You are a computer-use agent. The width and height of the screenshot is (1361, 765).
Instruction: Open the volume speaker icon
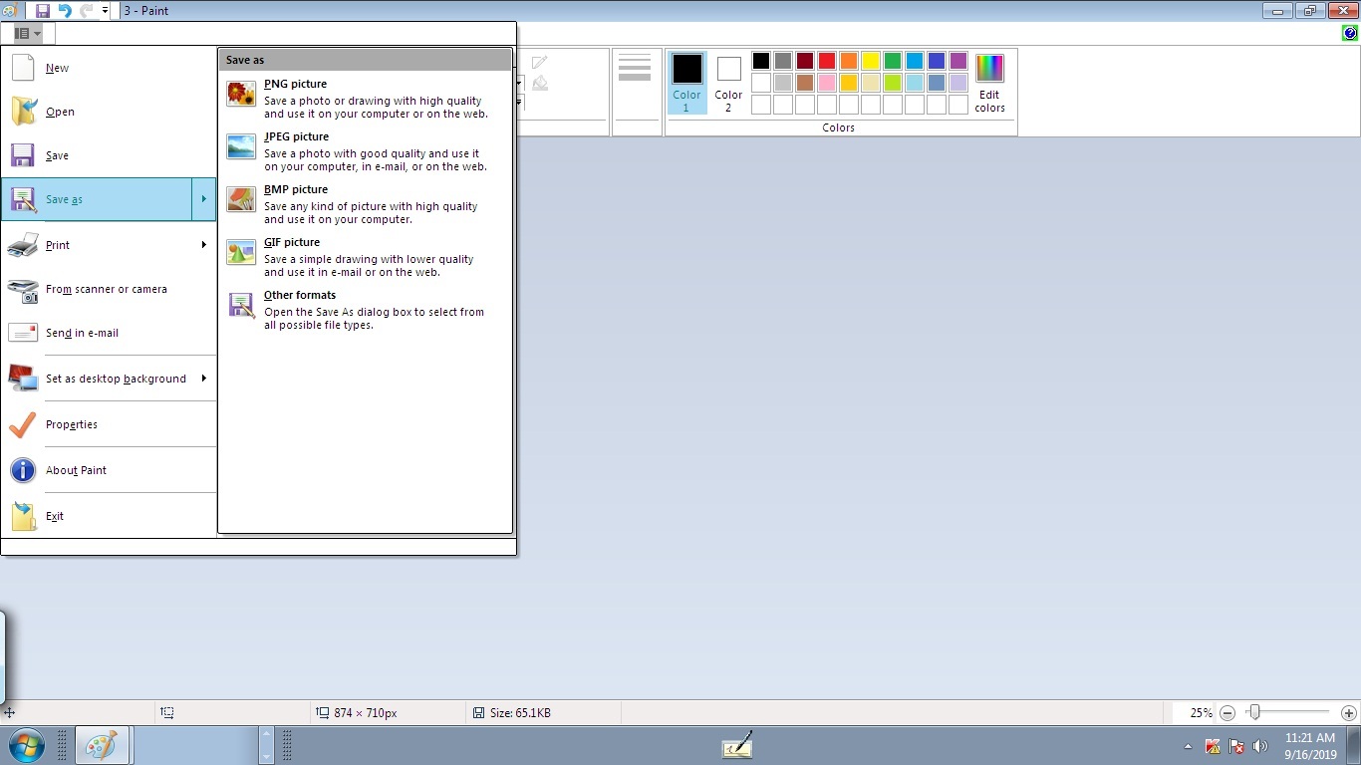pyautogui.click(x=1260, y=746)
